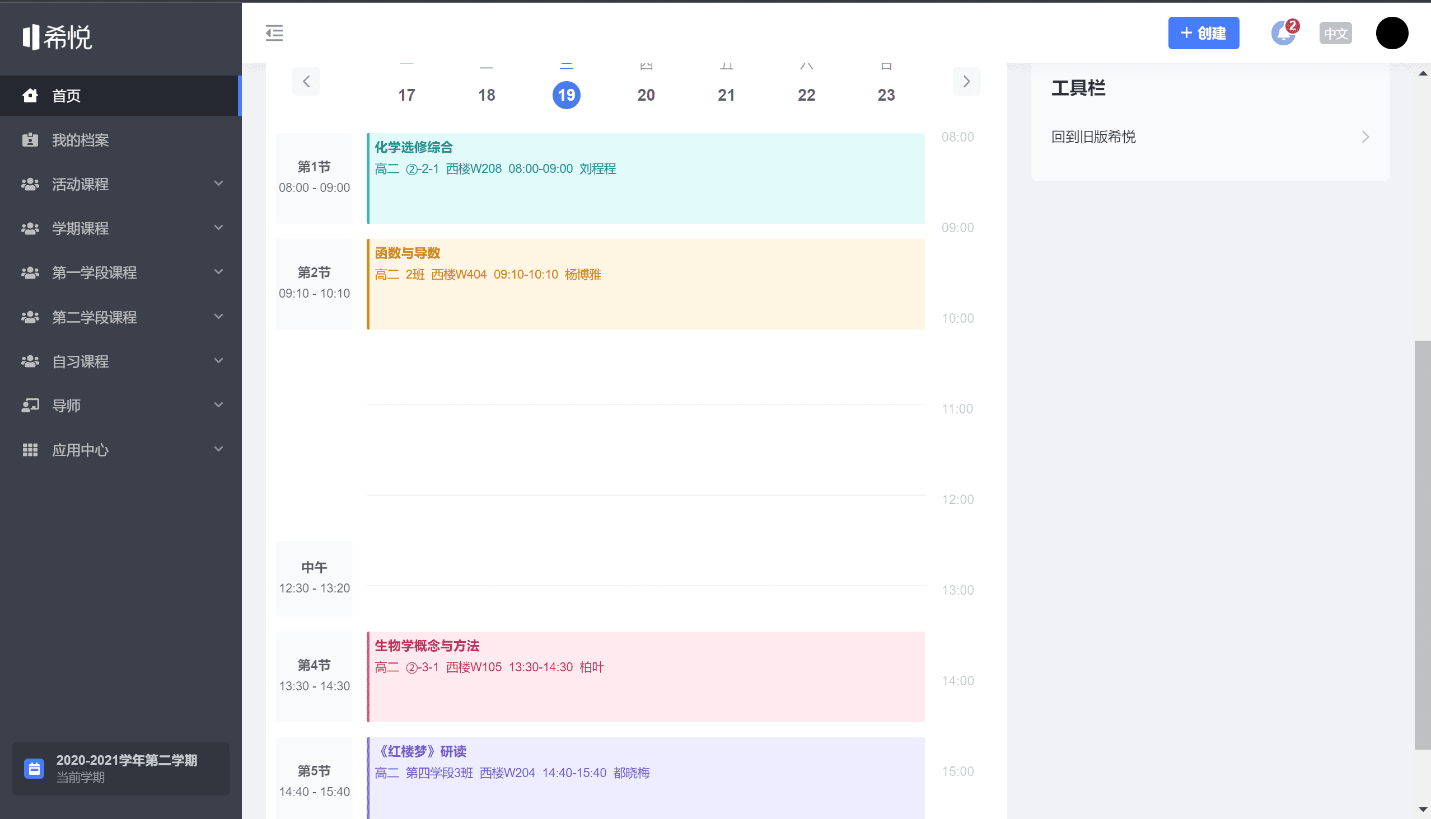Open the chevron next to 回到旧版希悦

tap(1365, 137)
